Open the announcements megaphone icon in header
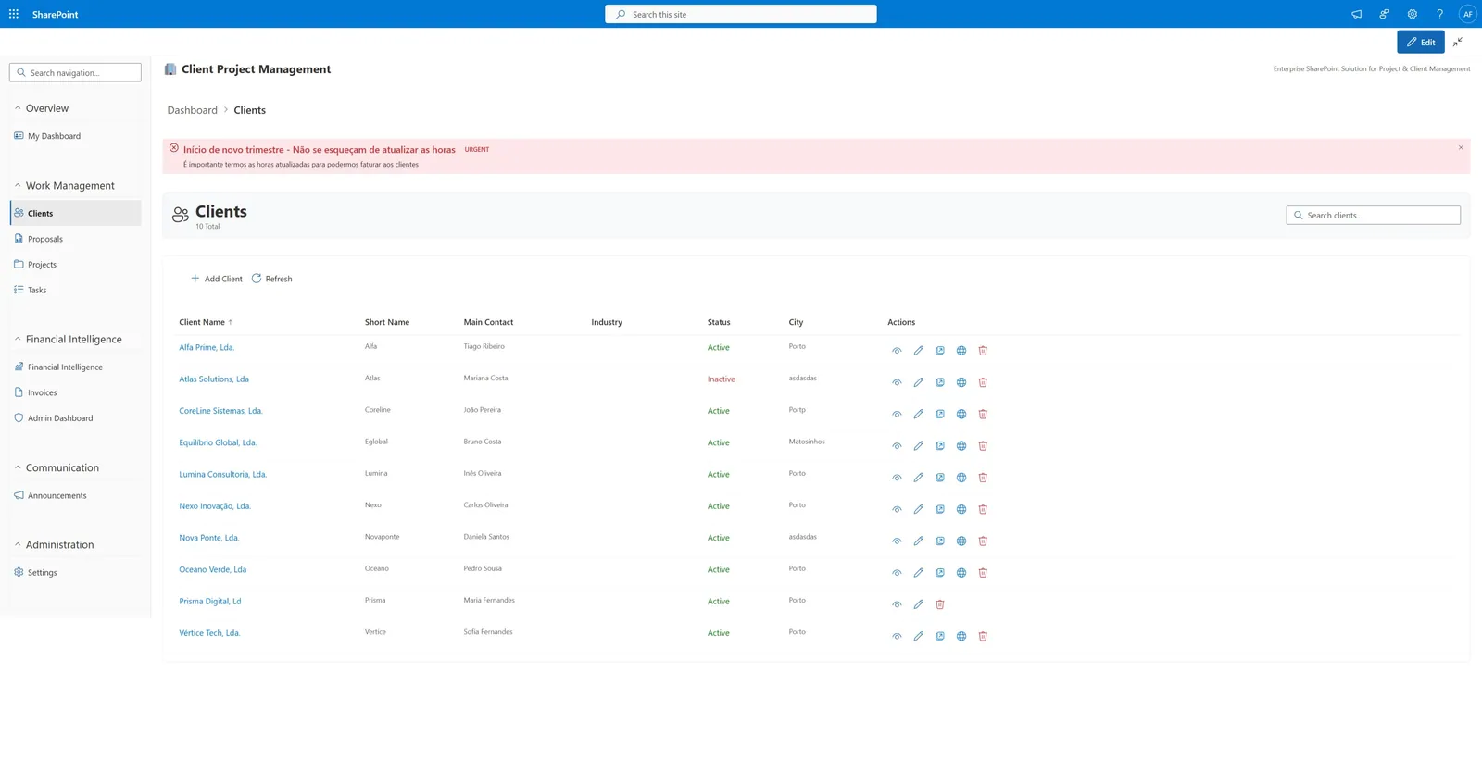Viewport: 1482px width, 759px height. (x=1356, y=14)
